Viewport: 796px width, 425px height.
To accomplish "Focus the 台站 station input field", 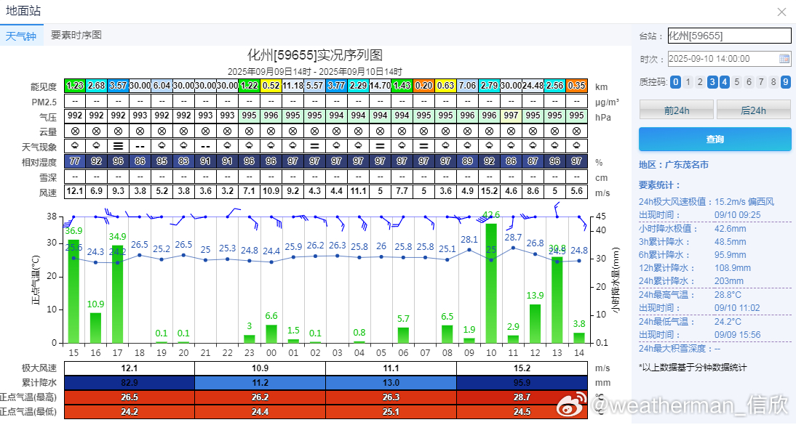I will coord(729,36).
